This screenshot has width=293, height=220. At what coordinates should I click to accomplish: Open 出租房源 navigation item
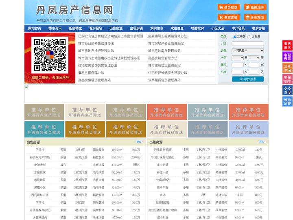[136, 29]
